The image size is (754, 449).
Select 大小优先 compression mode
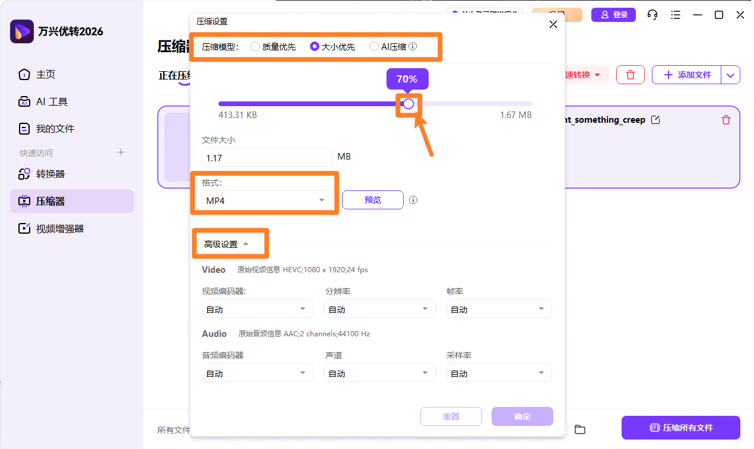click(332, 46)
